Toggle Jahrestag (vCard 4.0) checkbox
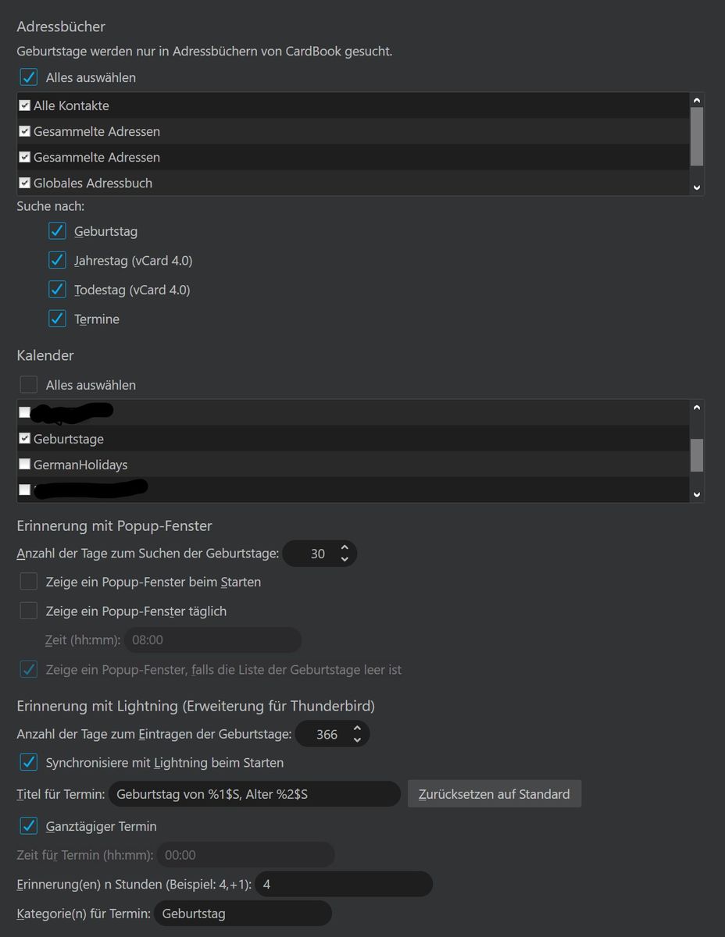This screenshot has height=937, width=725. tap(57, 260)
